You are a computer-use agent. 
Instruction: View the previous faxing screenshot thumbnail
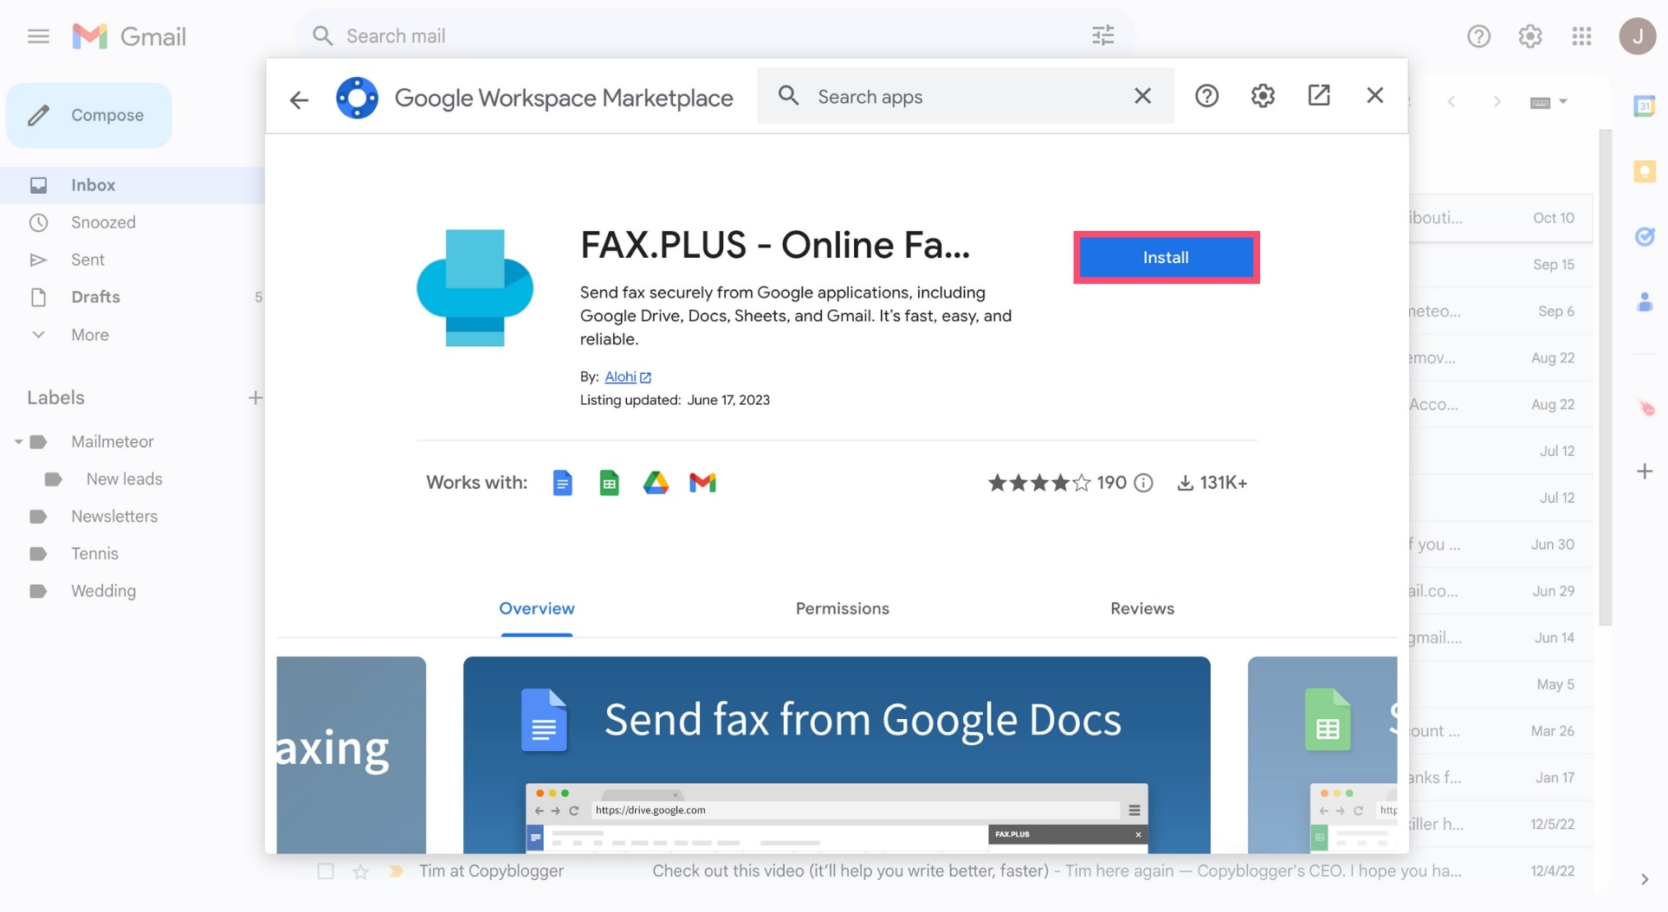tap(351, 755)
